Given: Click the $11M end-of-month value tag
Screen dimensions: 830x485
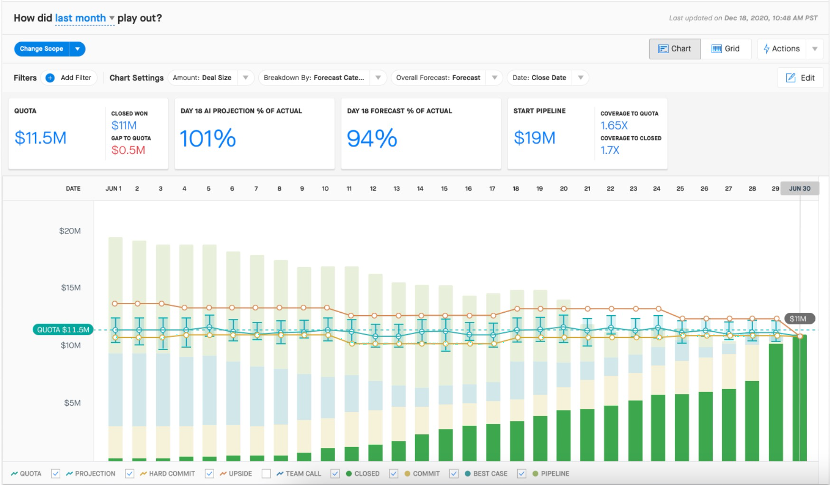Looking at the screenshot, I should [800, 318].
